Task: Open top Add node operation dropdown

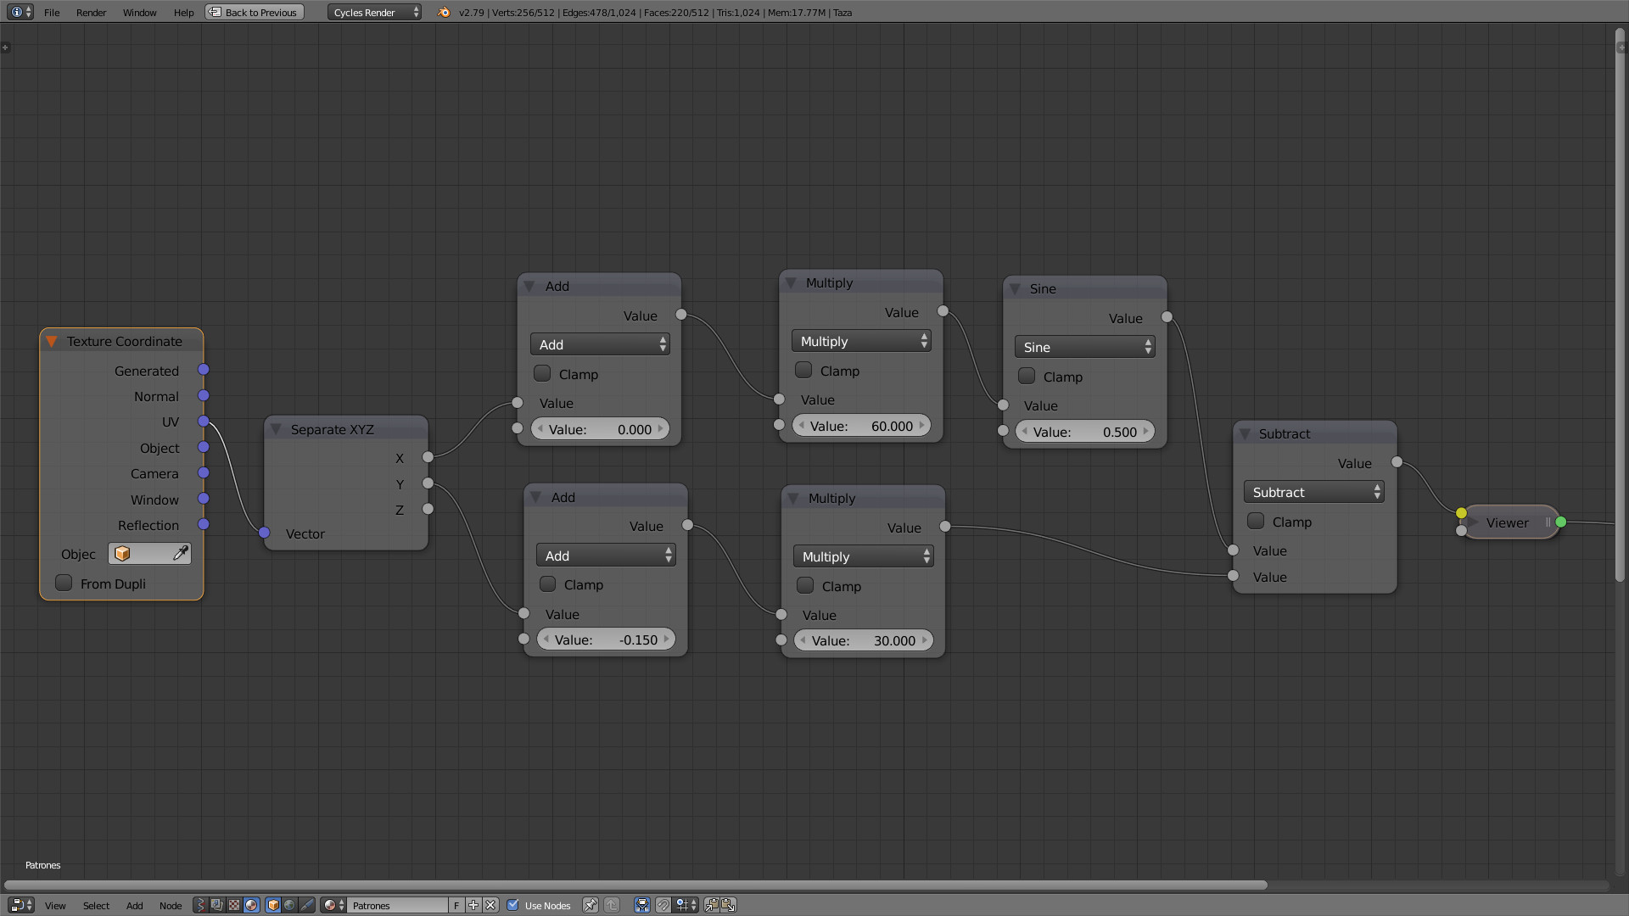Action: [600, 344]
